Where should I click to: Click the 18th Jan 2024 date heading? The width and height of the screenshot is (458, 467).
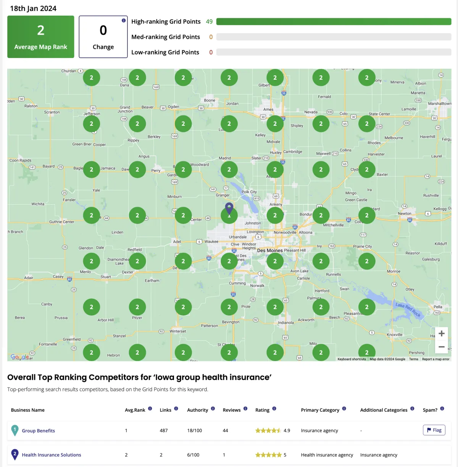tap(33, 8)
